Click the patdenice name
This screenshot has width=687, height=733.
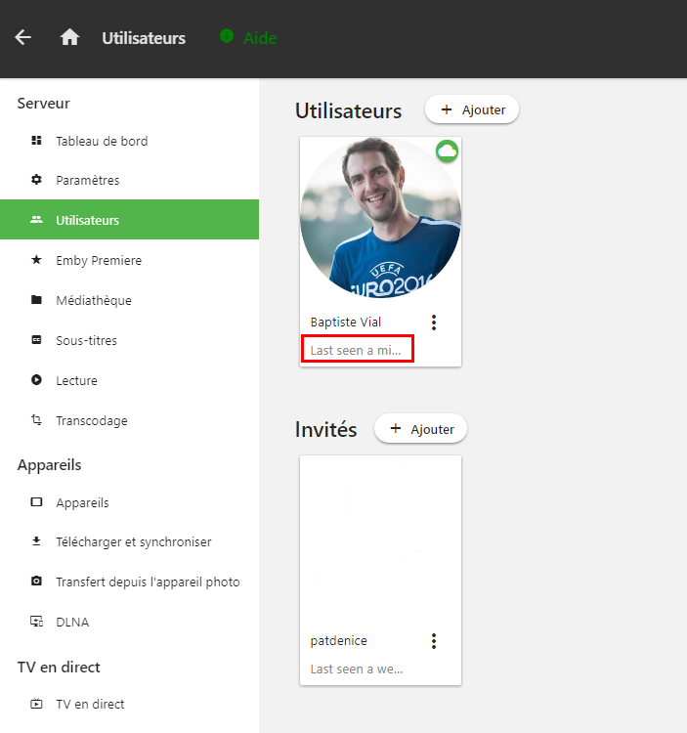(338, 640)
